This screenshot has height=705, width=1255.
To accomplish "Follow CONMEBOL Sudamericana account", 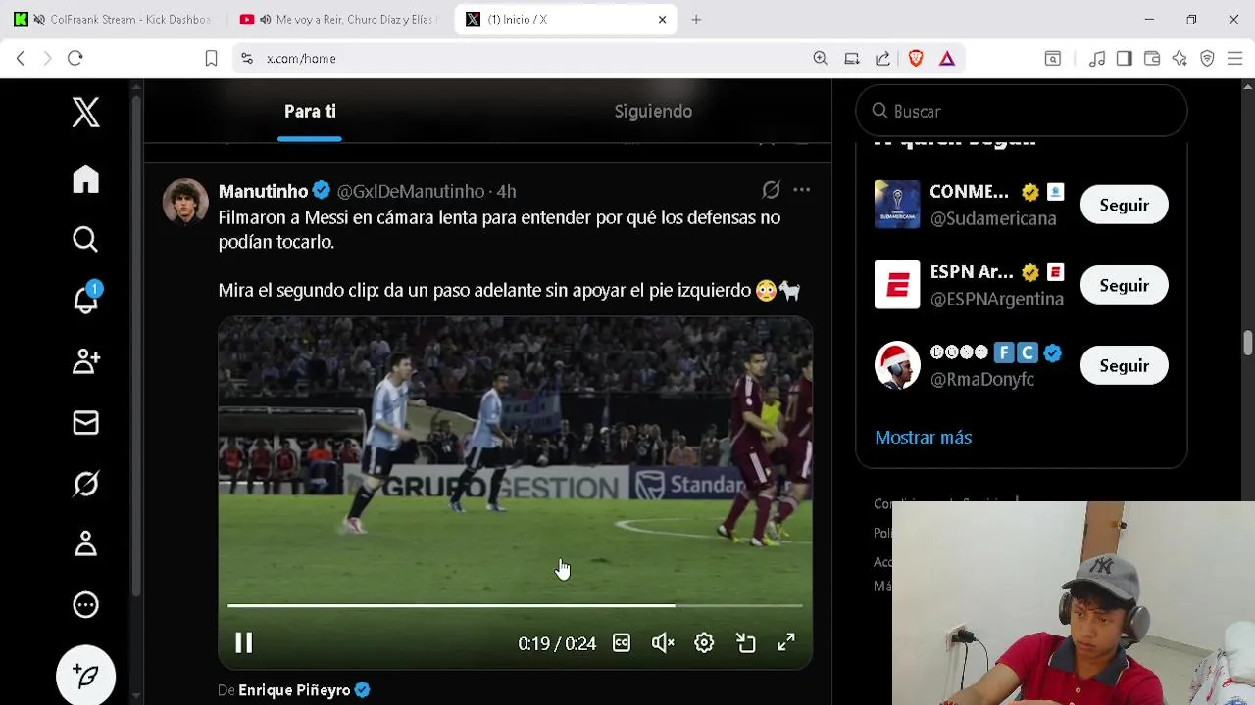I will point(1124,205).
